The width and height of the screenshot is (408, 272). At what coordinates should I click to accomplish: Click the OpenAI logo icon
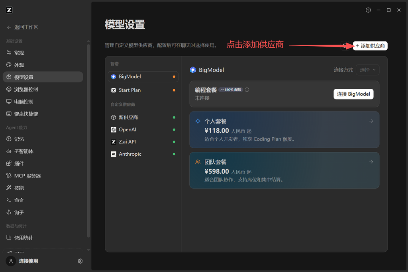click(x=114, y=129)
